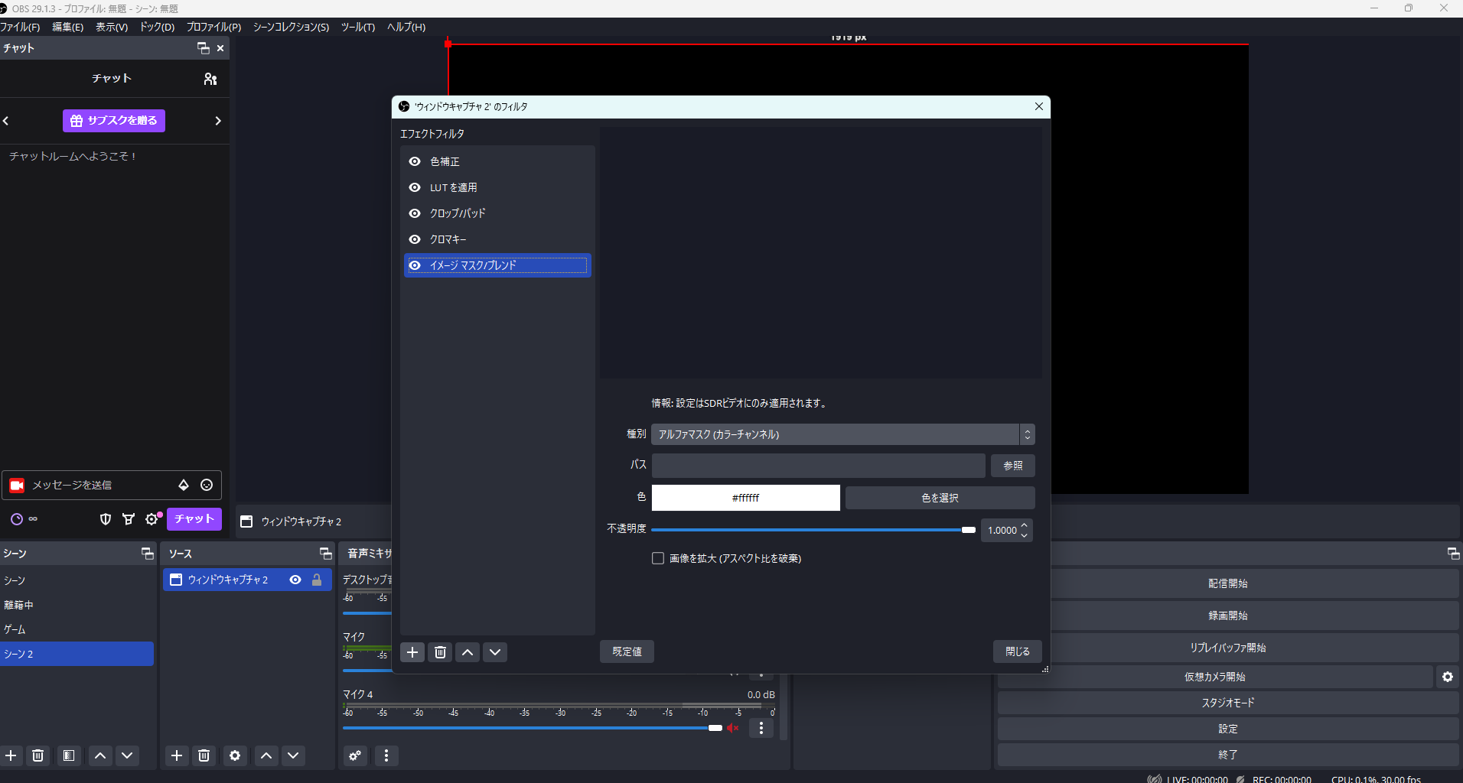Move source up in sources list
The height and width of the screenshot is (783, 1463).
(266, 755)
